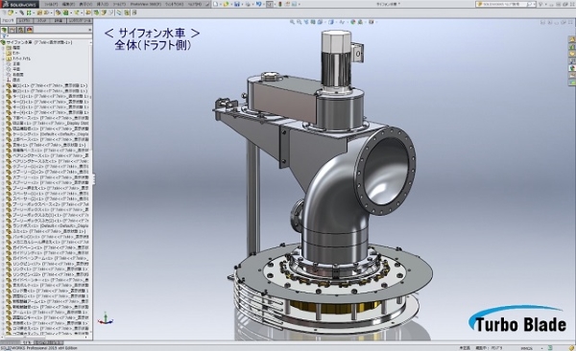Viewport: 576px width, 351px height.
Task: Open the ConfigurationManager panel icon
Action: point(21,30)
